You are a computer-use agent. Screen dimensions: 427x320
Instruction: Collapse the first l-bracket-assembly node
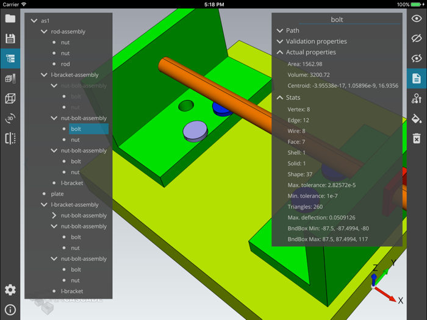tap(44, 75)
